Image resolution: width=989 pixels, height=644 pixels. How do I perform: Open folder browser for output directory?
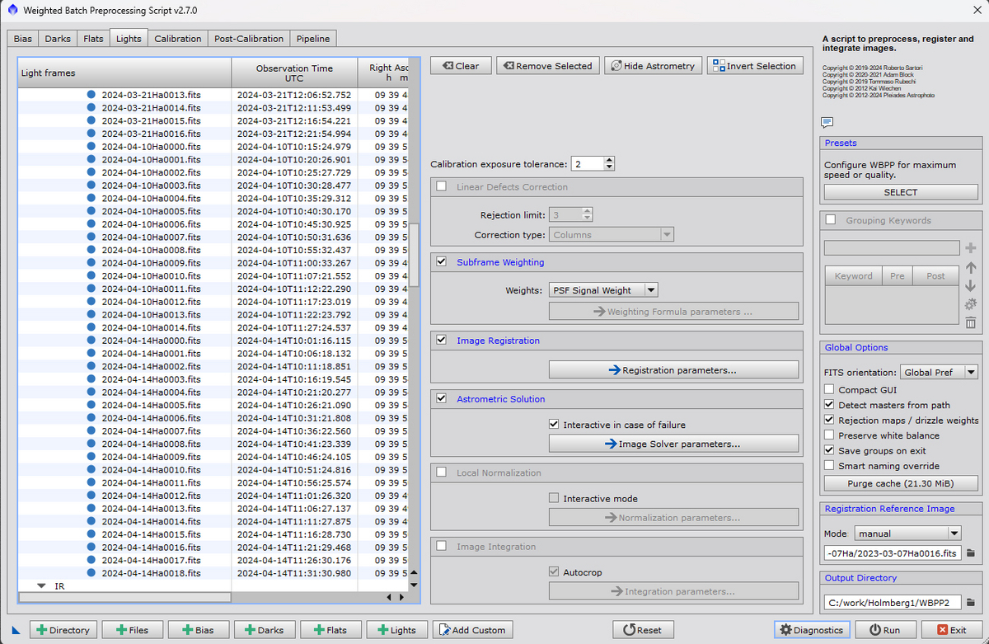point(970,603)
